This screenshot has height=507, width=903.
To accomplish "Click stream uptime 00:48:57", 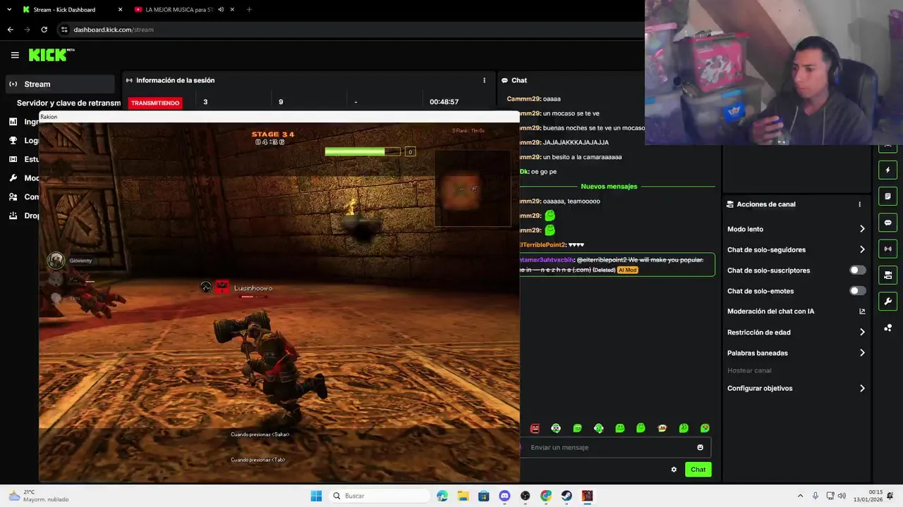I will click(x=444, y=102).
